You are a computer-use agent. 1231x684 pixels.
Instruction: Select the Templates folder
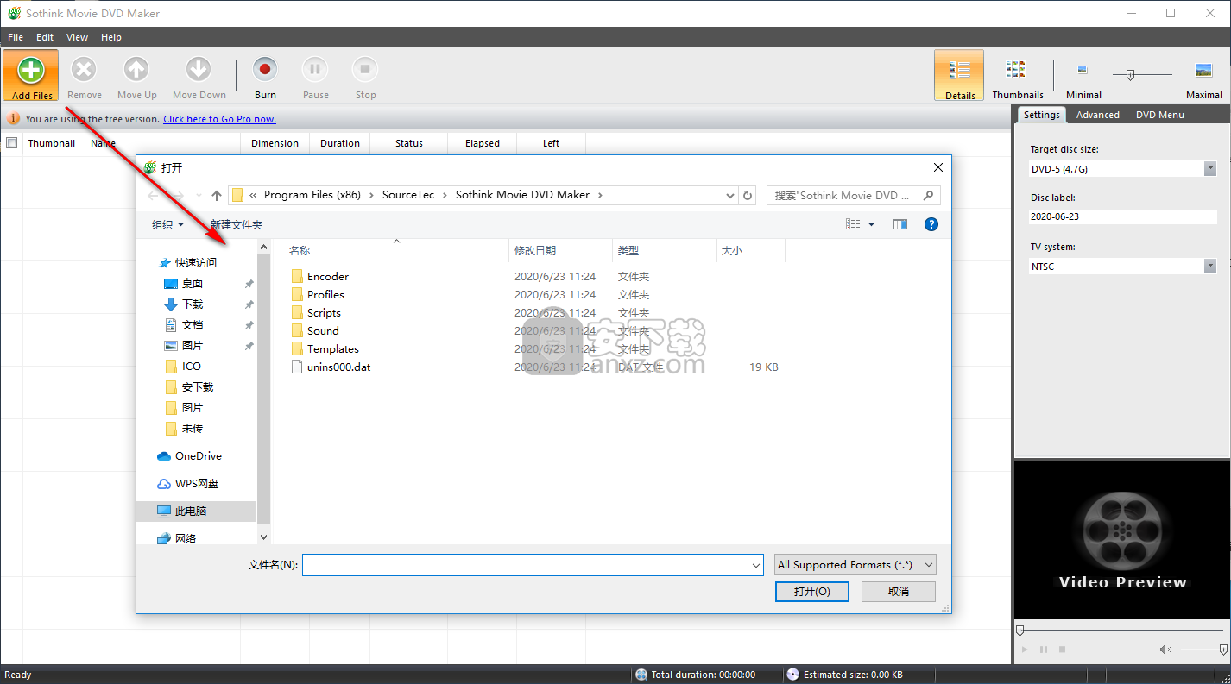coord(332,348)
